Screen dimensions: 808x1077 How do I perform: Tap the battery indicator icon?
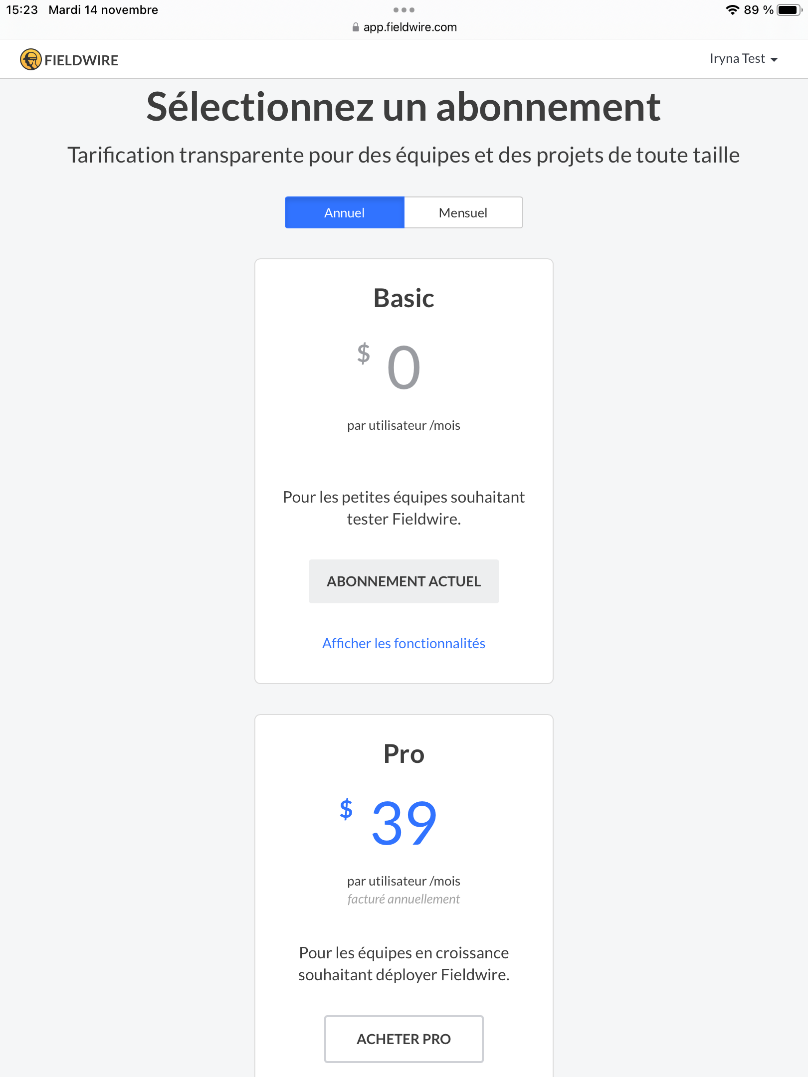790,10
